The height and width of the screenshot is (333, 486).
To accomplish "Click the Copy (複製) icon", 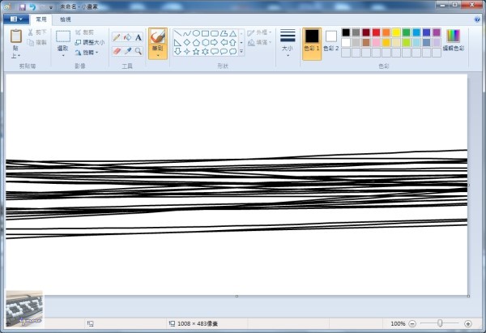I will point(31,42).
